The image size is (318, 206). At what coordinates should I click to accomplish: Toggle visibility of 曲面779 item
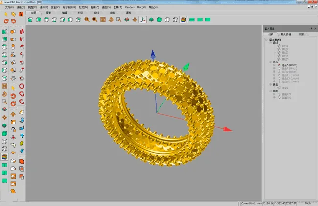[274, 94]
